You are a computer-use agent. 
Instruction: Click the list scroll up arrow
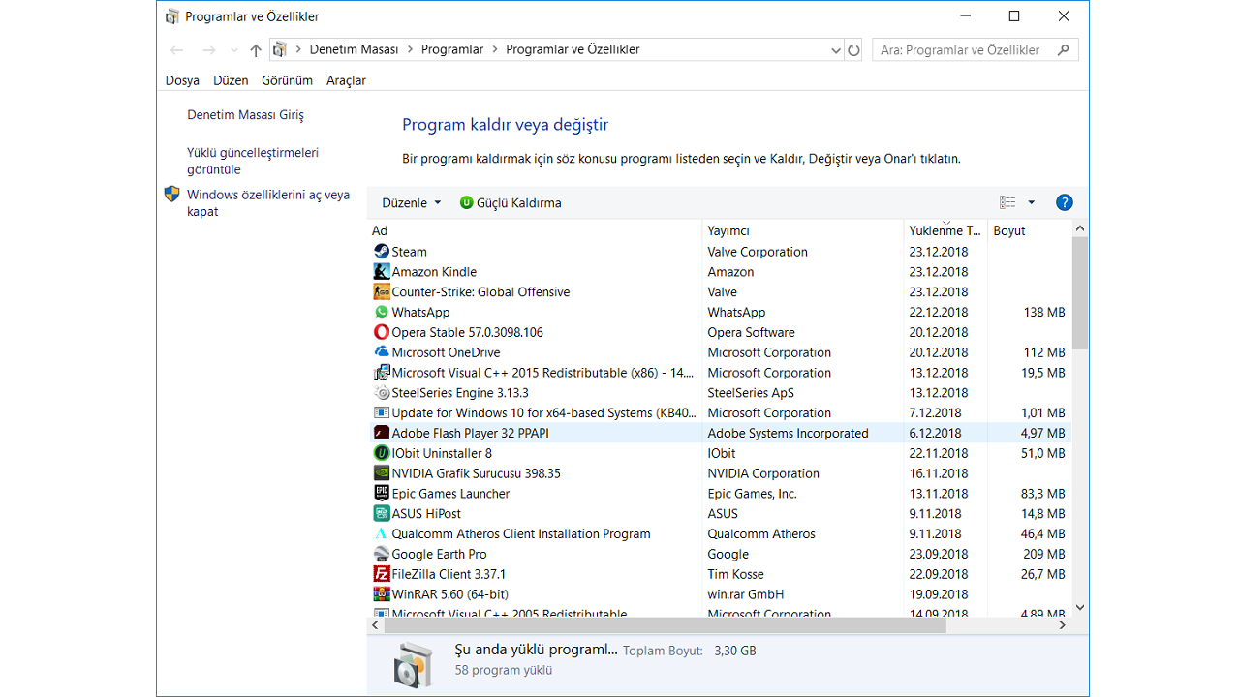pyautogui.click(x=1080, y=228)
